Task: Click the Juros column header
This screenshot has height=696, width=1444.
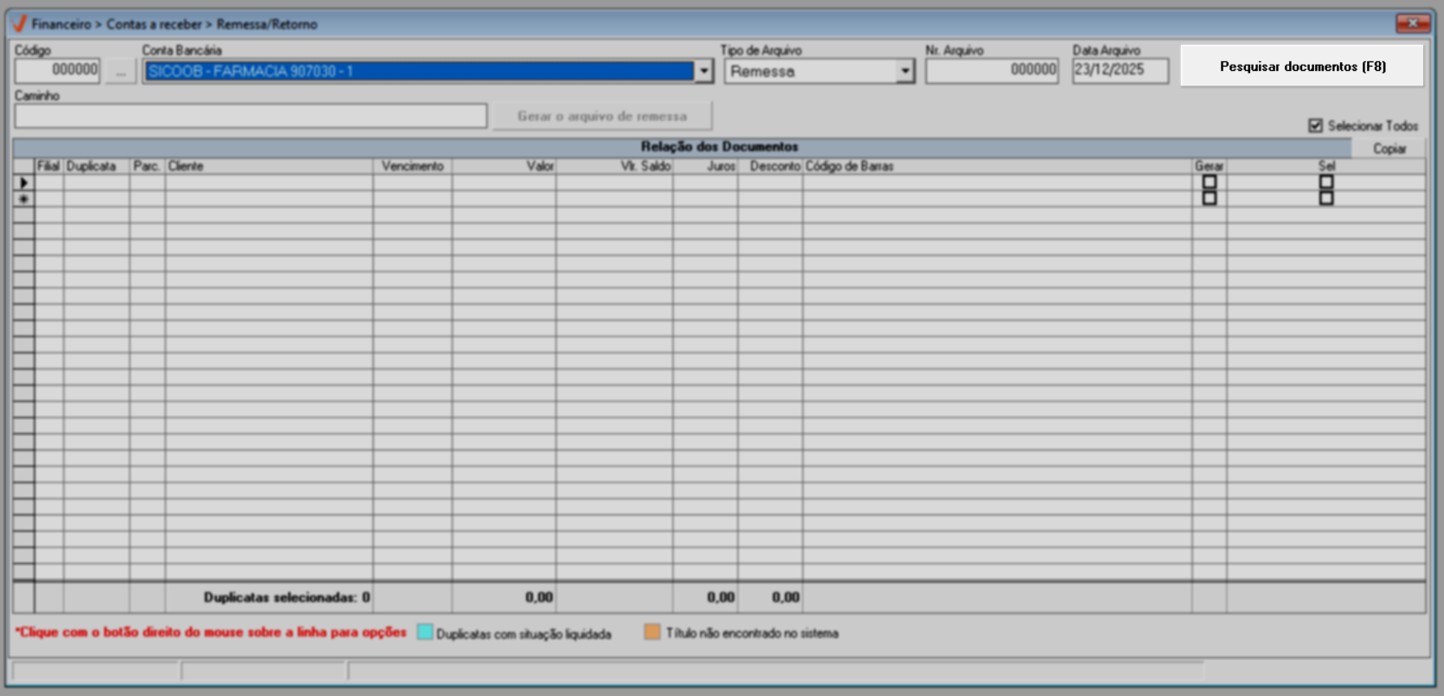Action: pyautogui.click(x=705, y=166)
